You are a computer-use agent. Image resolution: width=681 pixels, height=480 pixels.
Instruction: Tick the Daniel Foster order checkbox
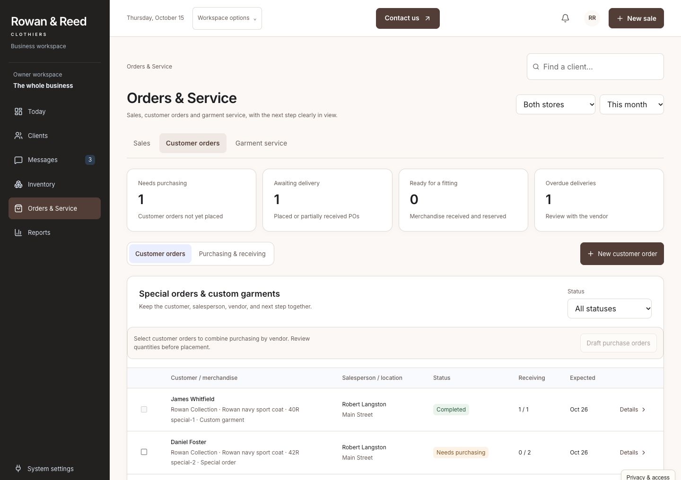coord(144,452)
